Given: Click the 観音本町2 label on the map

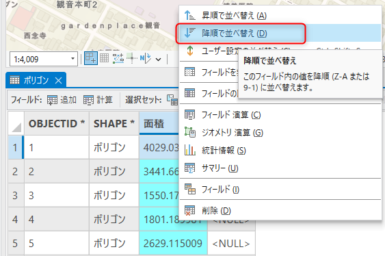Looking at the screenshot, I should coord(77,4).
